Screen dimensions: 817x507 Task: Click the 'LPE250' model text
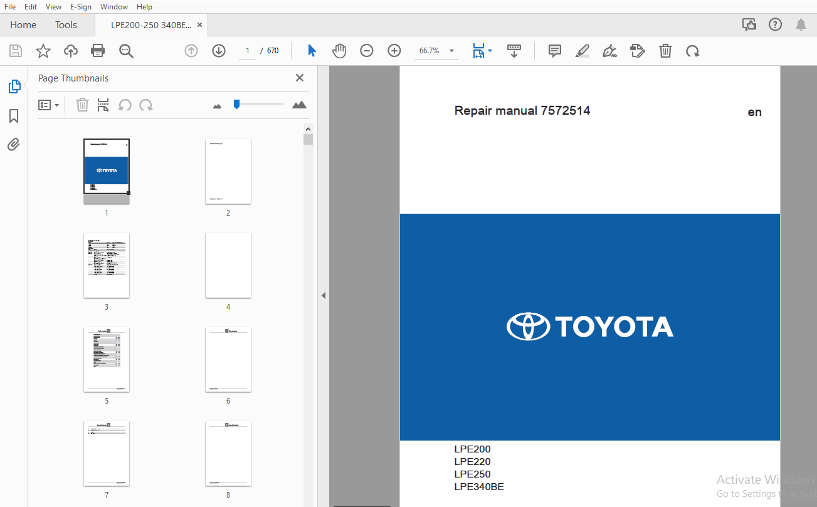473,474
